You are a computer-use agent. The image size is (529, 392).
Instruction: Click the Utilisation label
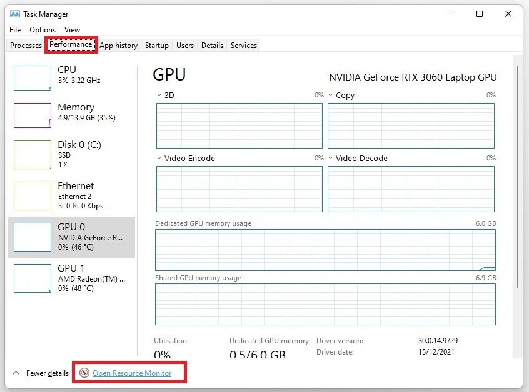click(170, 340)
